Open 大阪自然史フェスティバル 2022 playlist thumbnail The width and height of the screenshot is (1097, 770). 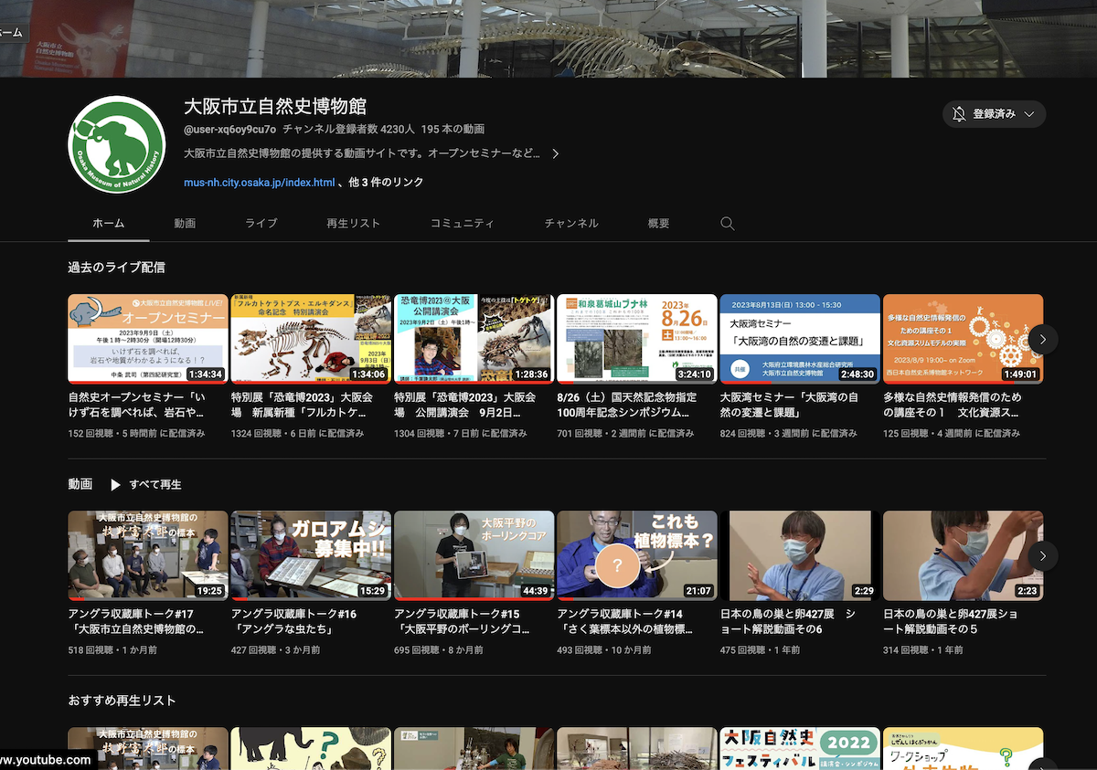pyautogui.click(x=800, y=748)
